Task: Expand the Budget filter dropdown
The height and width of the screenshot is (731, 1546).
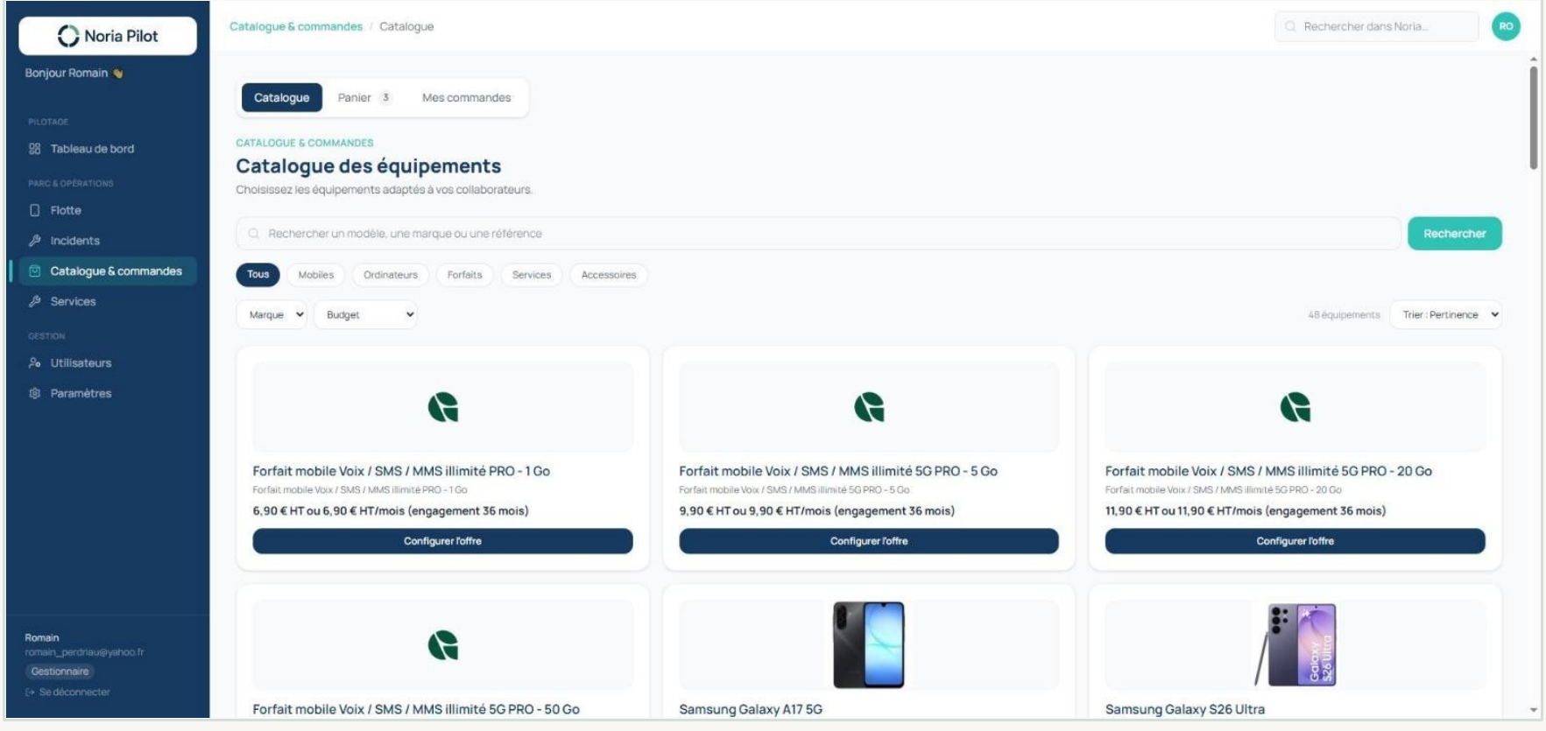Action: point(366,315)
